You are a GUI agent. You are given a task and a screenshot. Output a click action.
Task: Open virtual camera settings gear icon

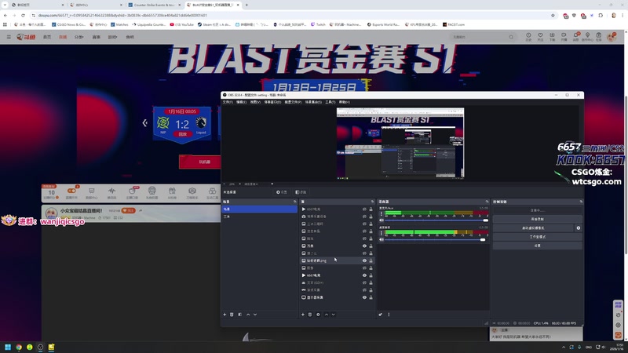tap(578, 227)
